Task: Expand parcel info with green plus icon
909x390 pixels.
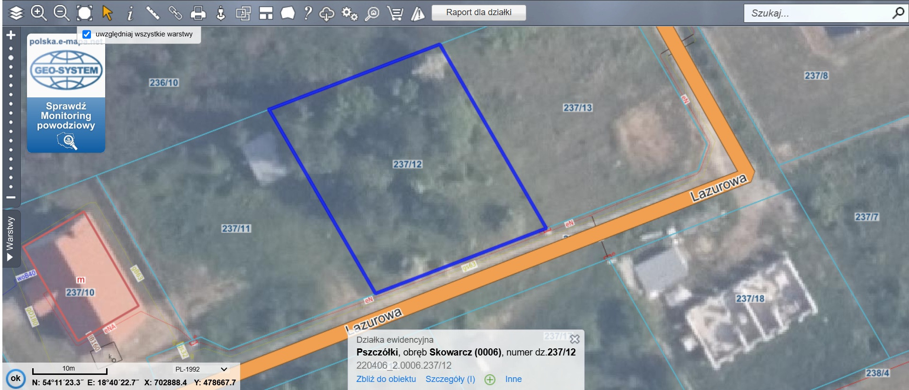Action: tap(490, 380)
